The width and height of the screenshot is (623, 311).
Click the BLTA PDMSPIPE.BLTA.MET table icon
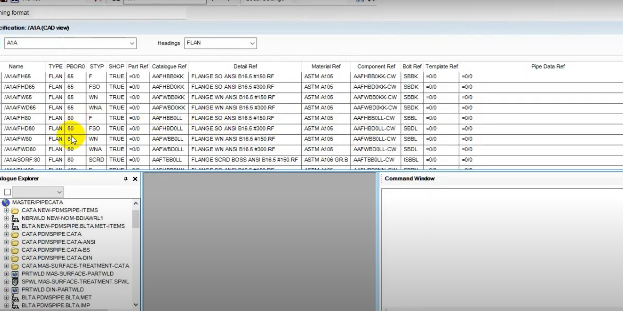[x=15, y=298]
